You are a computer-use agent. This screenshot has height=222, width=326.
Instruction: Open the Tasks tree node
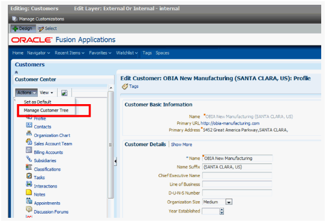pos(39,178)
